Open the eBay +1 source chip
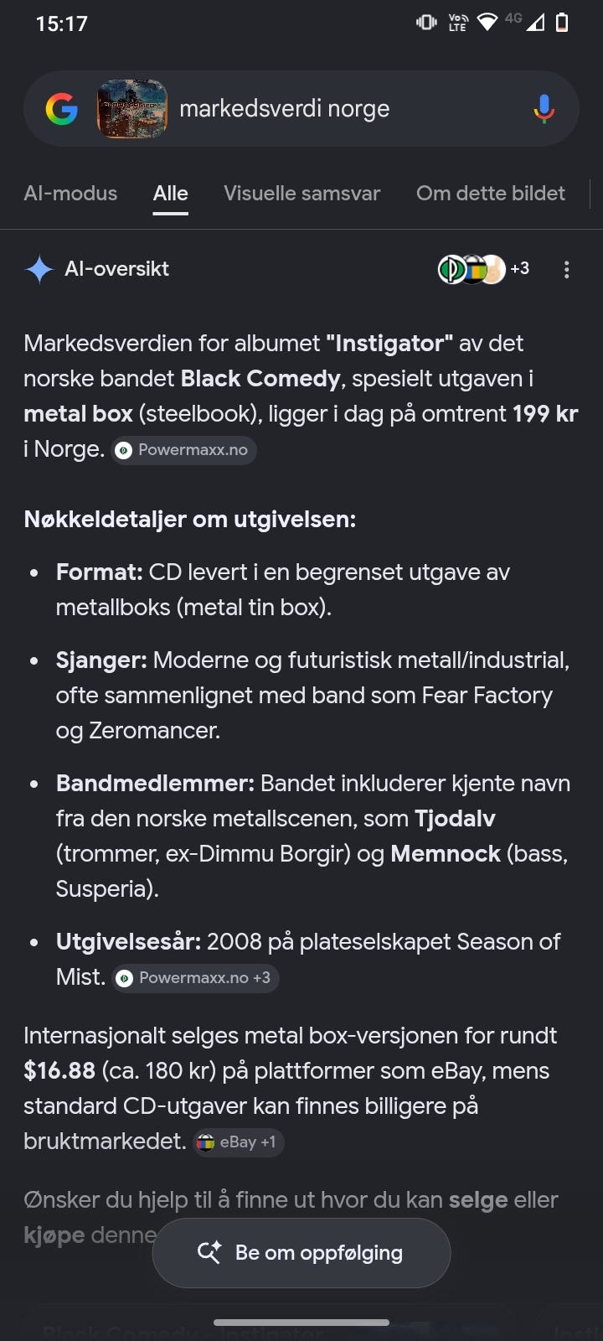603x1341 pixels. point(239,1142)
